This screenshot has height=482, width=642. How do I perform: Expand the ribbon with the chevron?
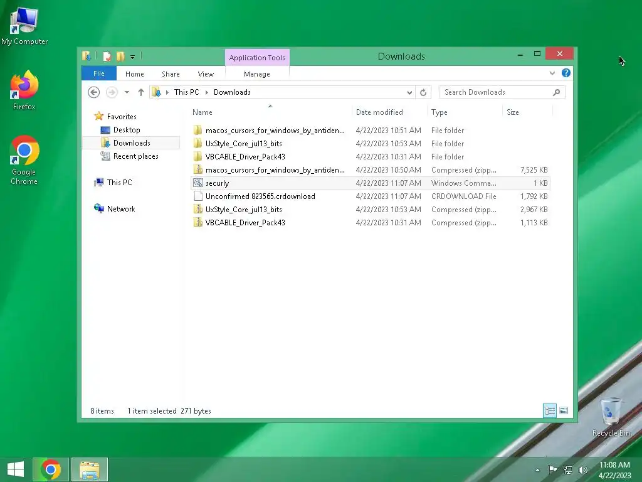pos(552,73)
